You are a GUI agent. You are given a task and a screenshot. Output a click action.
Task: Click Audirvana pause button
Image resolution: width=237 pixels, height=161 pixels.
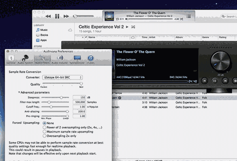(x=215, y=81)
